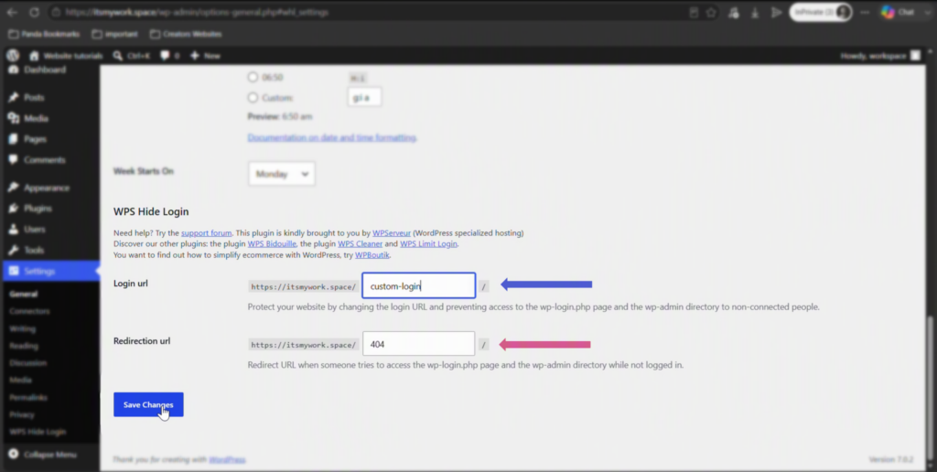Click the Redirection url 404 field

418,344
